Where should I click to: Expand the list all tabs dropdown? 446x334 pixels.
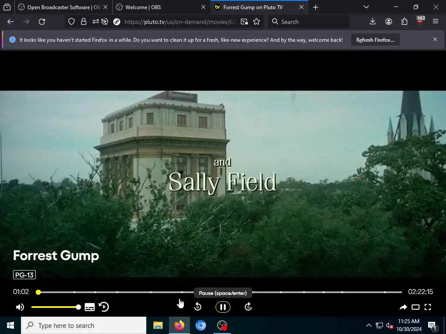pyautogui.click(x=366, y=7)
